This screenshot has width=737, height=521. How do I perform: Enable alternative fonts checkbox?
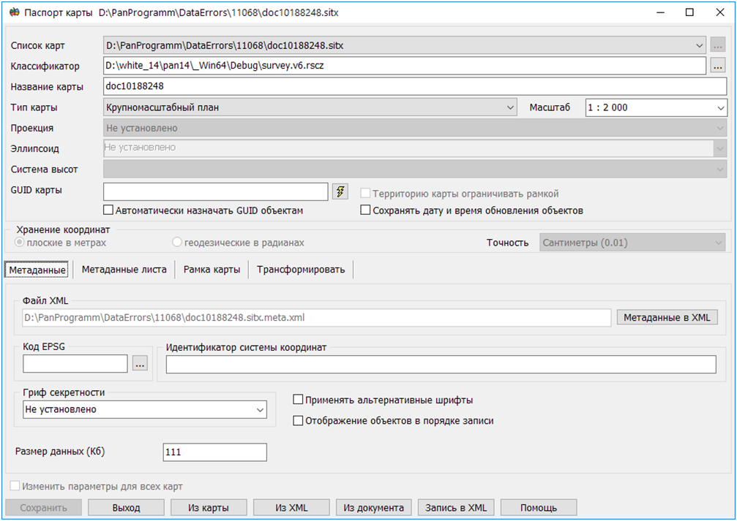pos(298,400)
